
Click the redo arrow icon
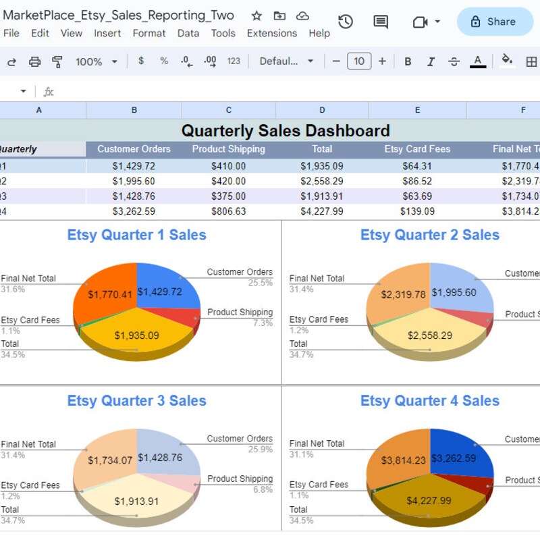11,62
